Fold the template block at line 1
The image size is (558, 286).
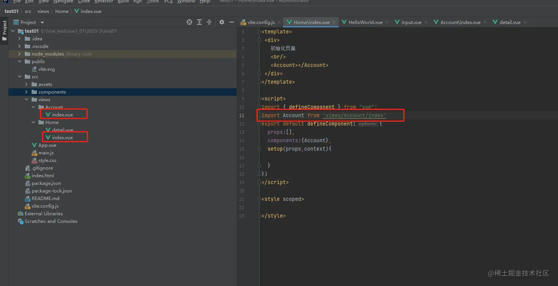(259, 32)
